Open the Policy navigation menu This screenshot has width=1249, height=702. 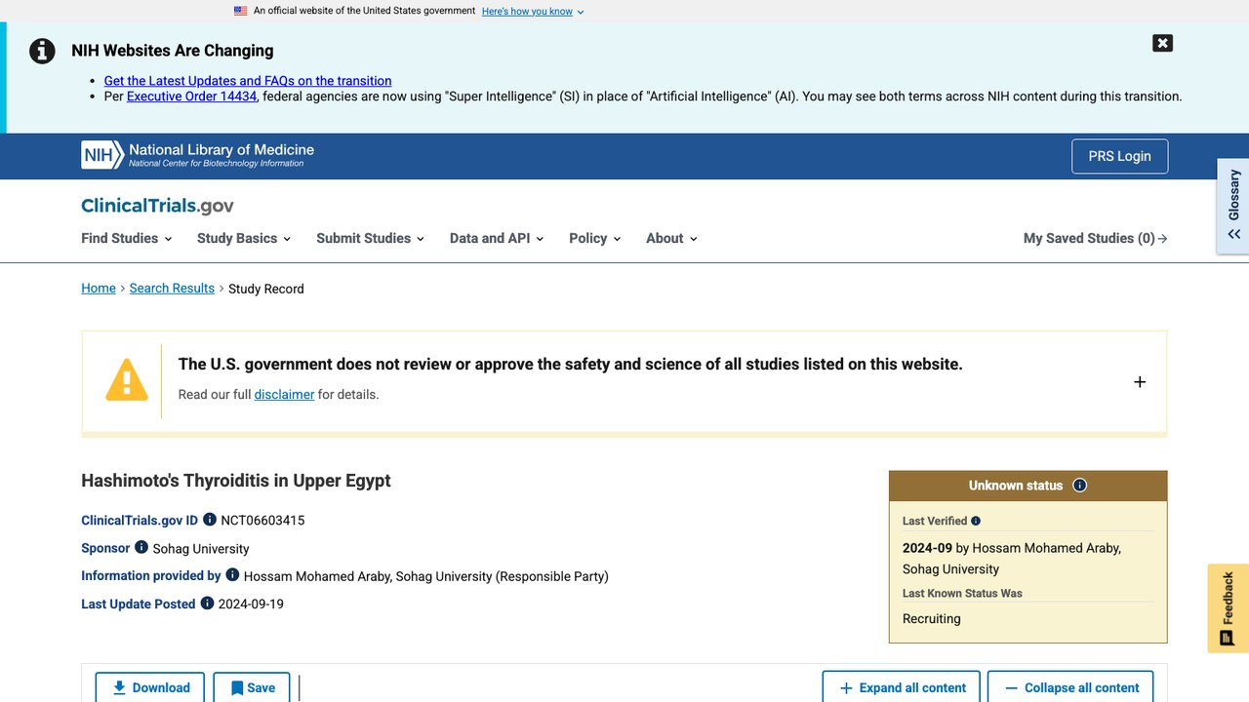[595, 238]
